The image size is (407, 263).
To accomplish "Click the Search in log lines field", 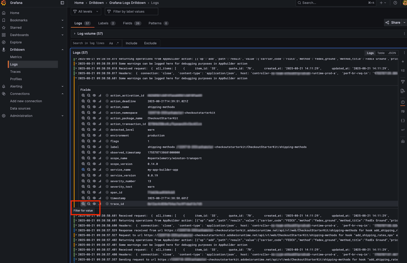I will click(x=89, y=43).
